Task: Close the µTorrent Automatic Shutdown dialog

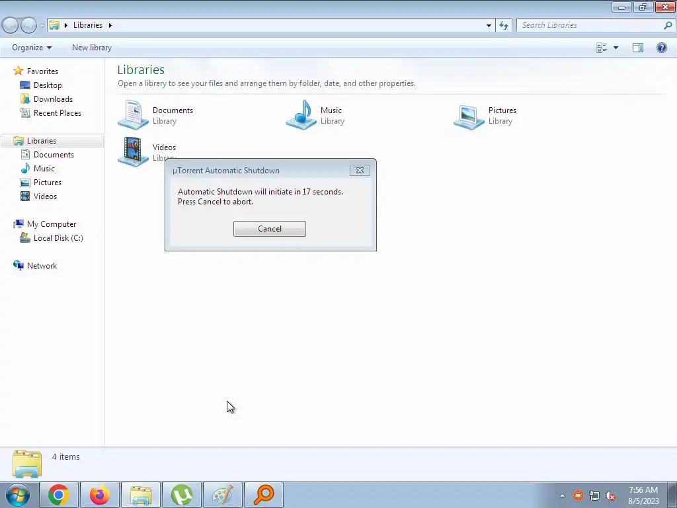Action: click(360, 170)
